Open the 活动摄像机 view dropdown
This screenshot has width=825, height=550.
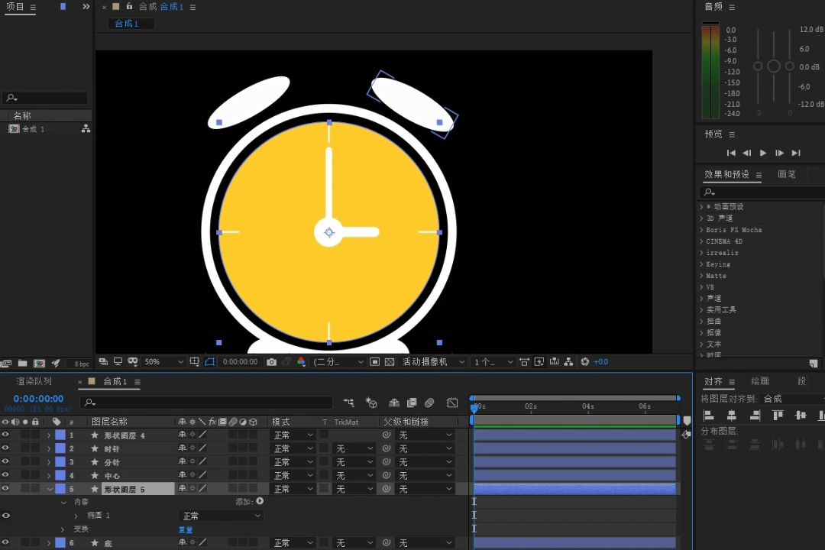433,361
